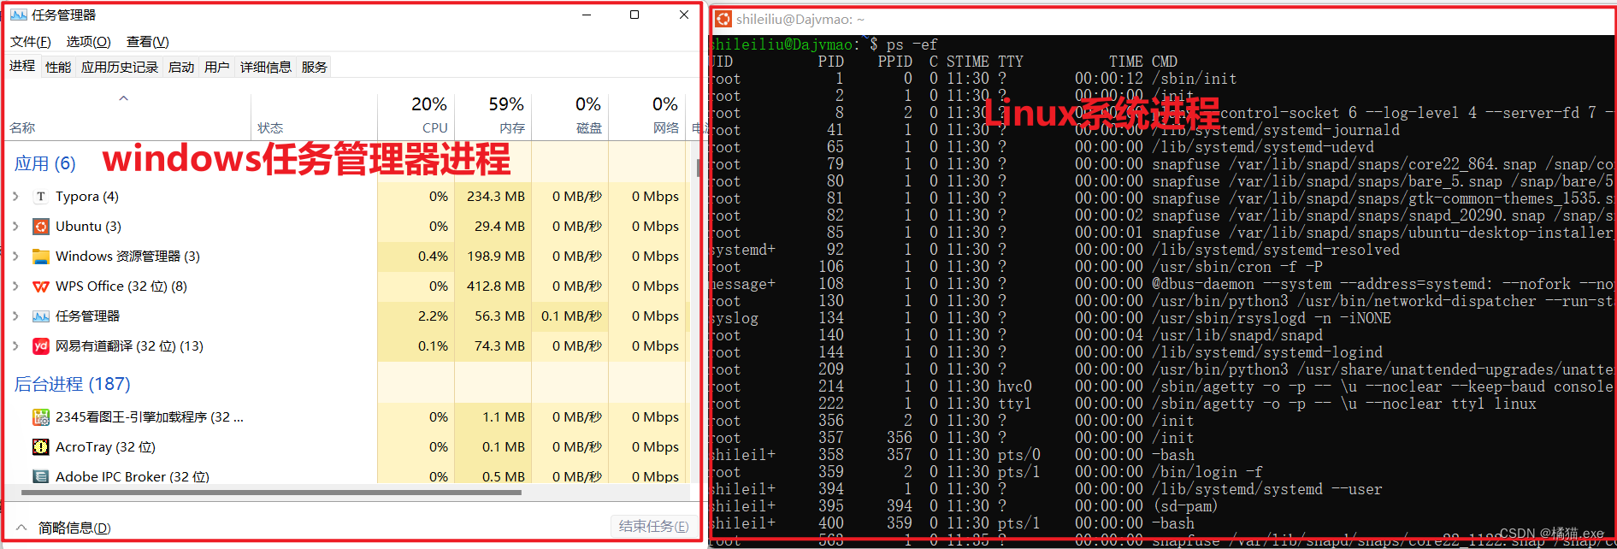
Task: Click the 后台进程 (187) group heading
Action: [73, 384]
